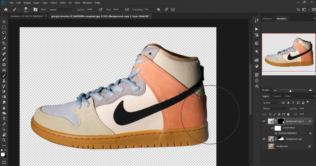Click lock transparent pixels button

point(270,114)
